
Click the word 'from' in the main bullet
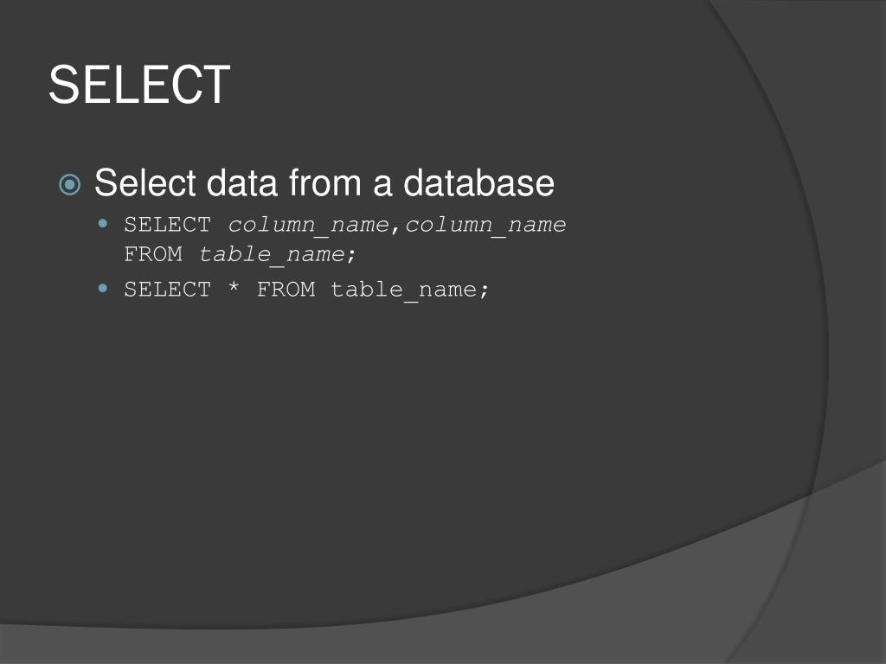pyautogui.click(x=325, y=182)
